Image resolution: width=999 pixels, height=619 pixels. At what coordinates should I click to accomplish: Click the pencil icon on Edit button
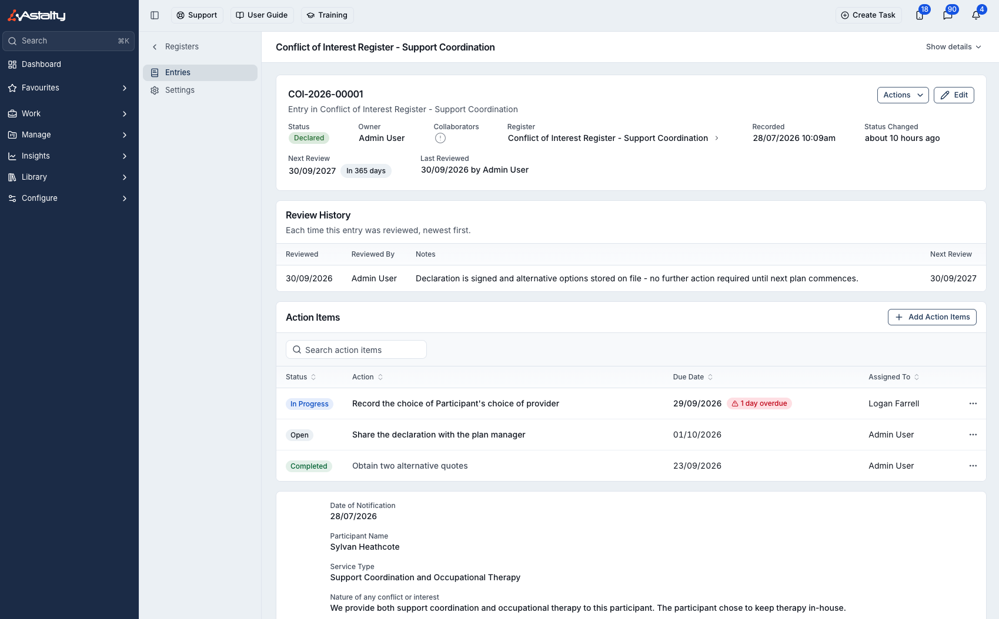point(945,95)
